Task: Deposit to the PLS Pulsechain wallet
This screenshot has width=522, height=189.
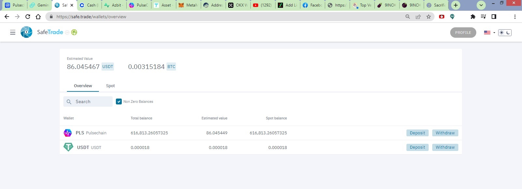Action: click(417, 133)
